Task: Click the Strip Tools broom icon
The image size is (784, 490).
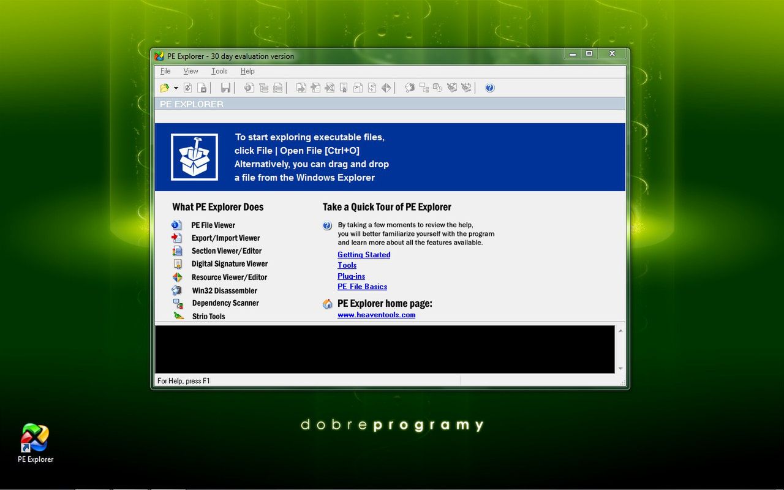Action: click(178, 316)
